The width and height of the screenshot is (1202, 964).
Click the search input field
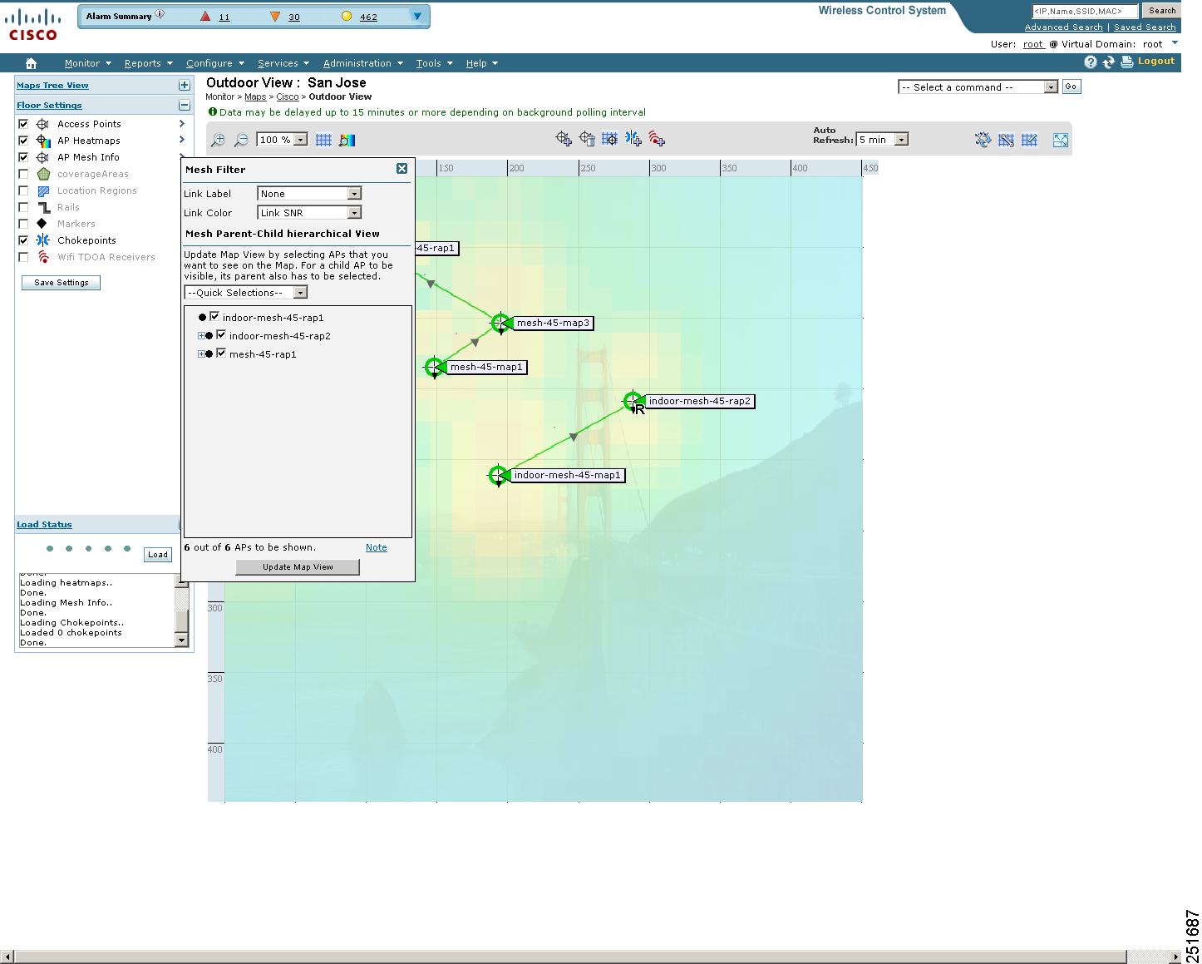[1084, 11]
